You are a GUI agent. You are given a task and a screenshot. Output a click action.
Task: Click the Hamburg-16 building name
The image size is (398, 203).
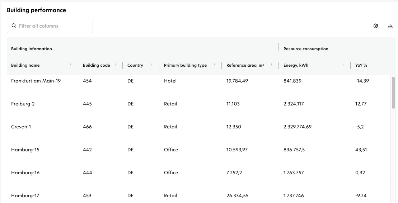point(25,173)
